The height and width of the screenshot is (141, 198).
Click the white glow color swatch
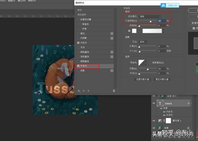[134, 31]
